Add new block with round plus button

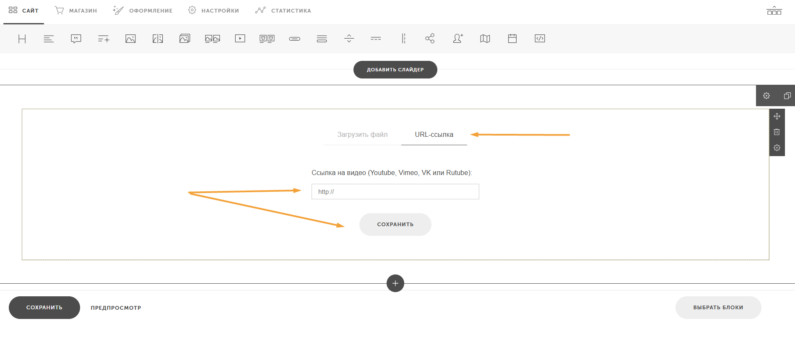395,283
